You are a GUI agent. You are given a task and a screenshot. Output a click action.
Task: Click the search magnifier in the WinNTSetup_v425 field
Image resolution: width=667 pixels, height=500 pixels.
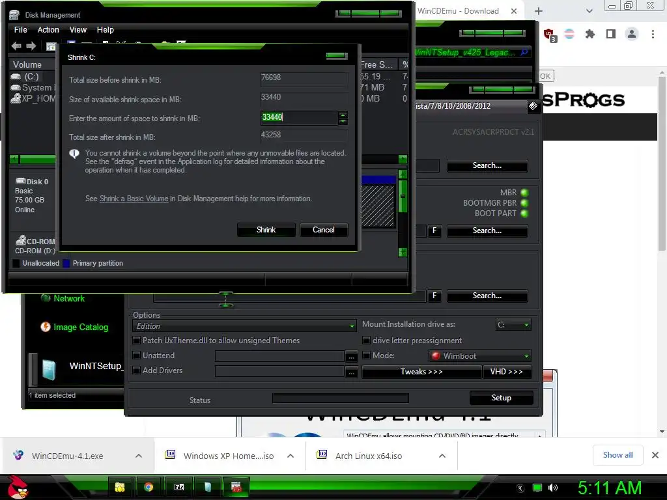[524, 52]
